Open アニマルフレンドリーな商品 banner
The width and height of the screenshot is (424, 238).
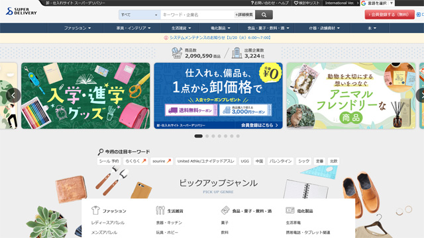coord(351,96)
